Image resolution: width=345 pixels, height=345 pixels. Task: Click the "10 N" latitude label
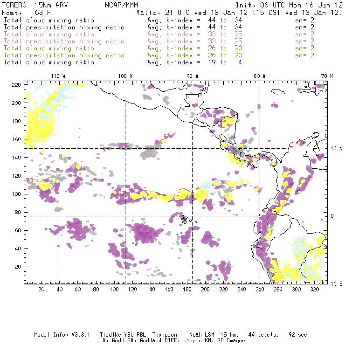[337, 149]
